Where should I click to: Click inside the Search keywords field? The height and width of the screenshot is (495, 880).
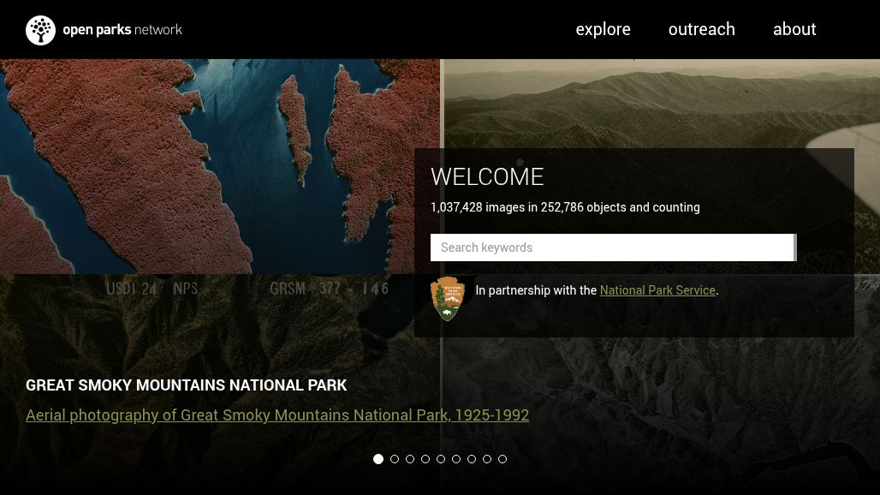(x=612, y=247)
